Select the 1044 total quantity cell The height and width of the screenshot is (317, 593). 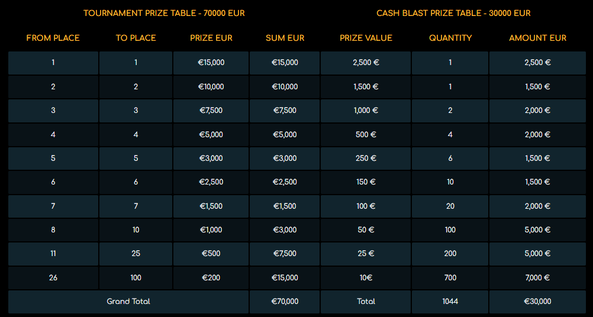point(450,302)
